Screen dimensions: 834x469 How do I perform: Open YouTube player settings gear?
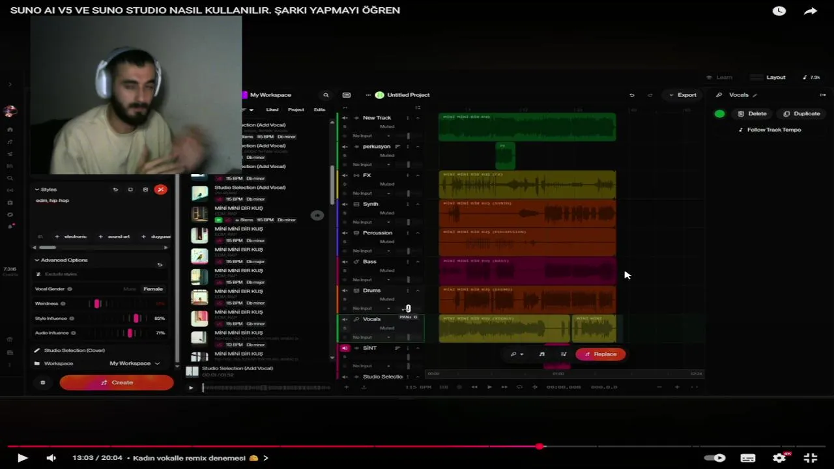[x=779, y=458]
